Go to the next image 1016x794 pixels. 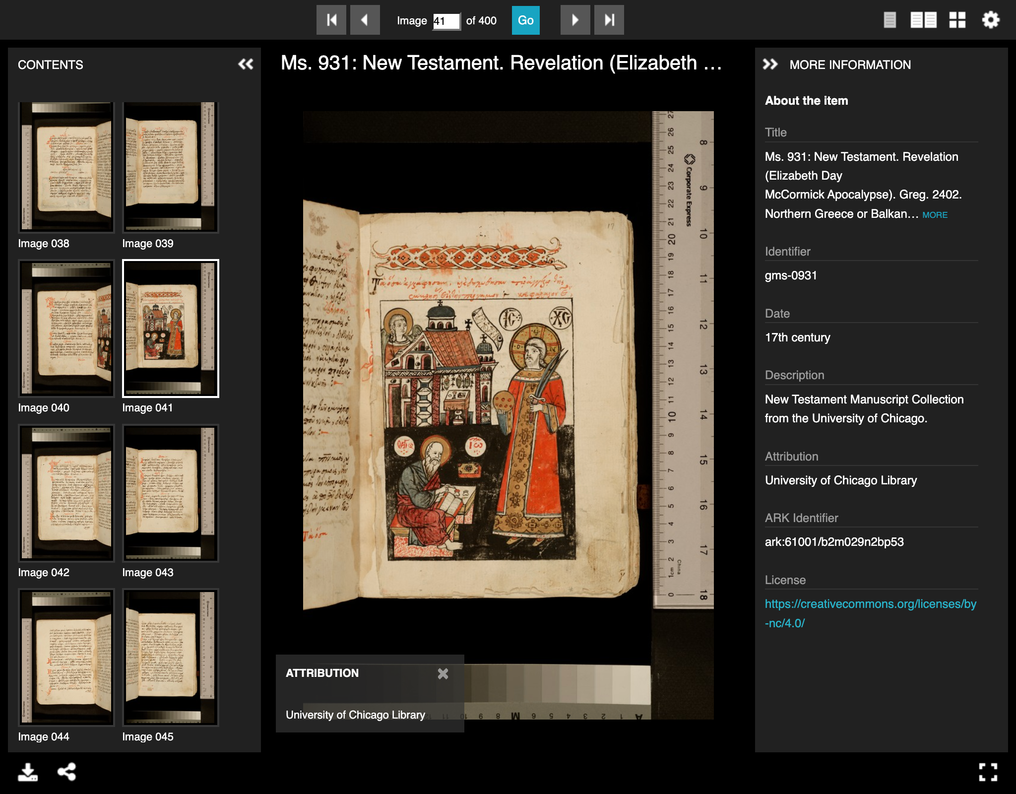575,20
